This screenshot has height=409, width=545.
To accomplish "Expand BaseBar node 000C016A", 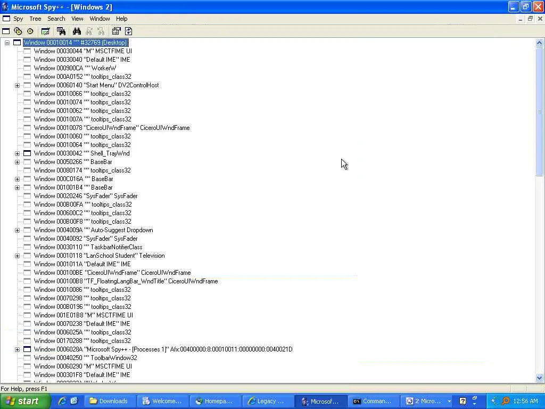I will pyautogui.click(x=17, y=179).
